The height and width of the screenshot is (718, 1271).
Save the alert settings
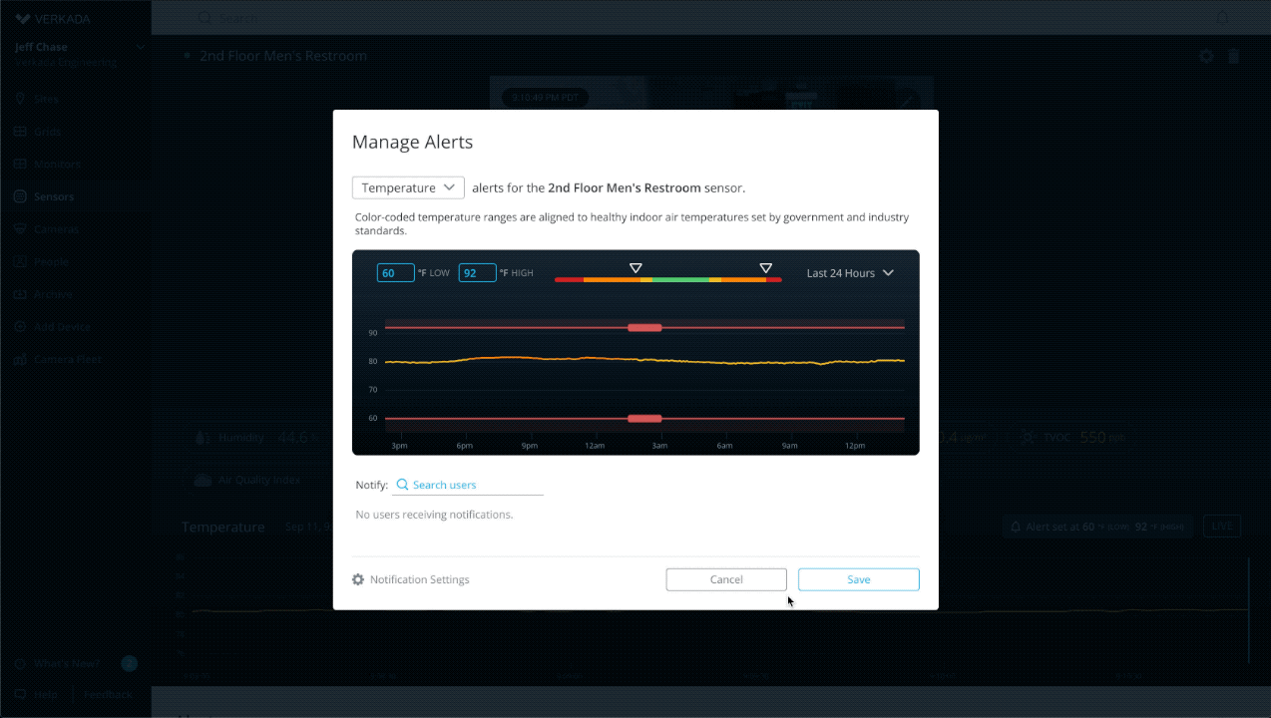point(858,579)
